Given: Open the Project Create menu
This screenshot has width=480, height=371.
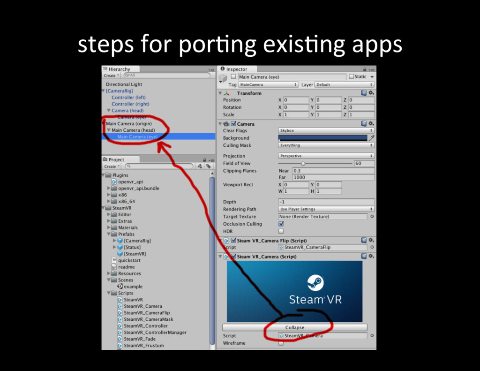Looking at the screenshot, I should click(112, 167).
